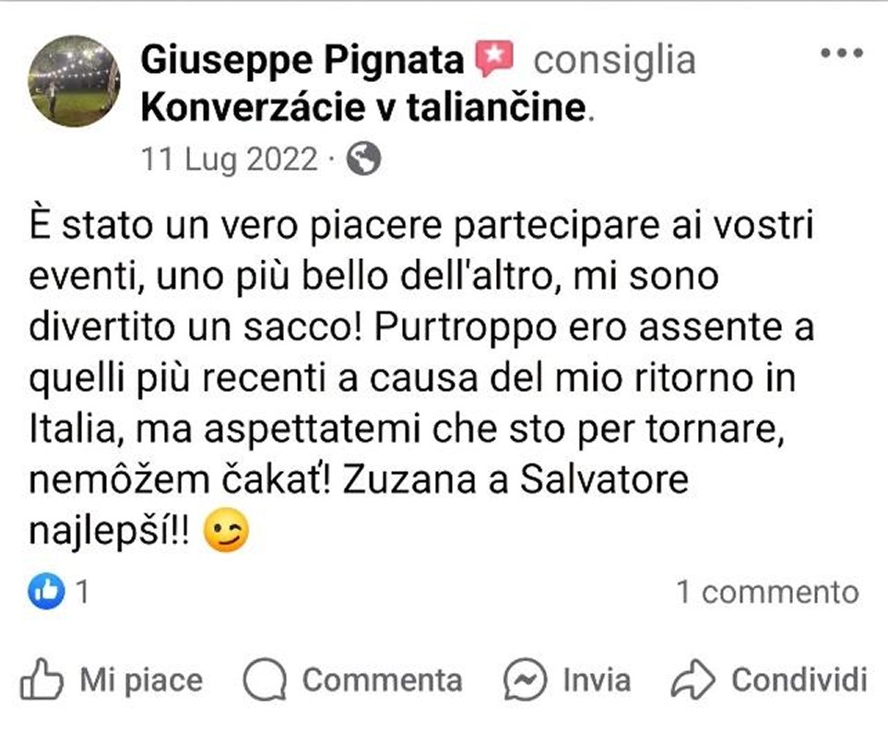Click the Giuseppe Pignata name link
888x732 pixels.
[302, 60]
